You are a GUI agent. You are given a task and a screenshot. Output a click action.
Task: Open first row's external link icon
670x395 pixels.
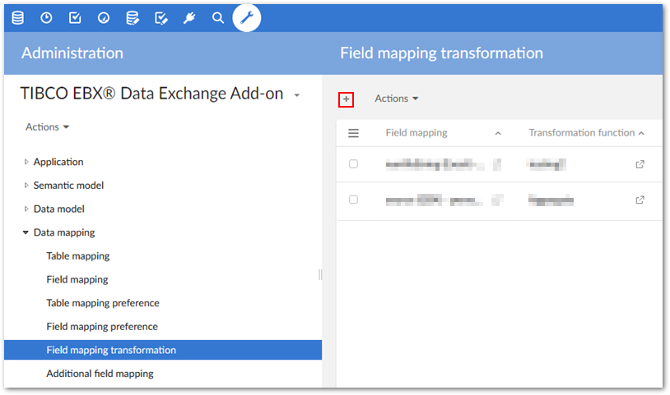pos(640,164)
